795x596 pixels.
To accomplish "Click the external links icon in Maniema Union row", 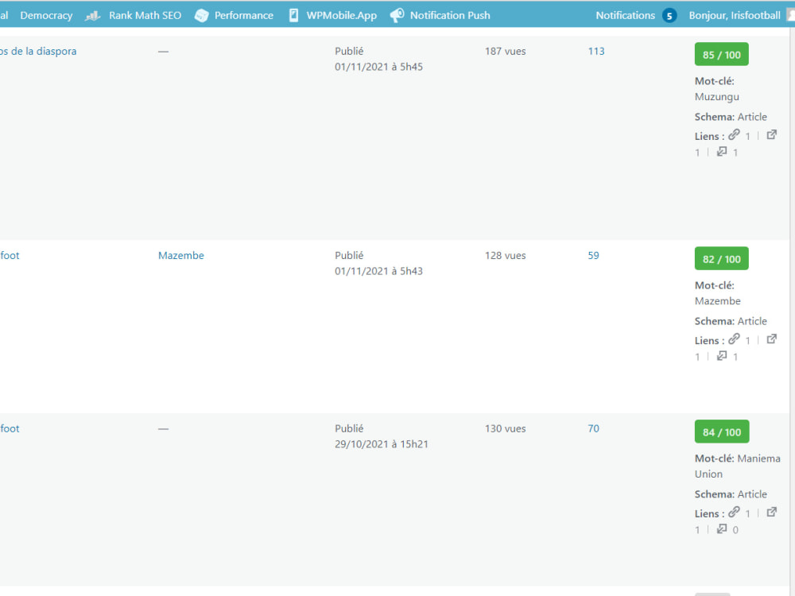I will [x=772, y=512].
